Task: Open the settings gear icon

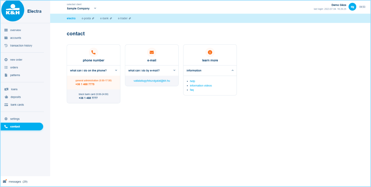Action: pyautogui.click(x=5, y=119)
